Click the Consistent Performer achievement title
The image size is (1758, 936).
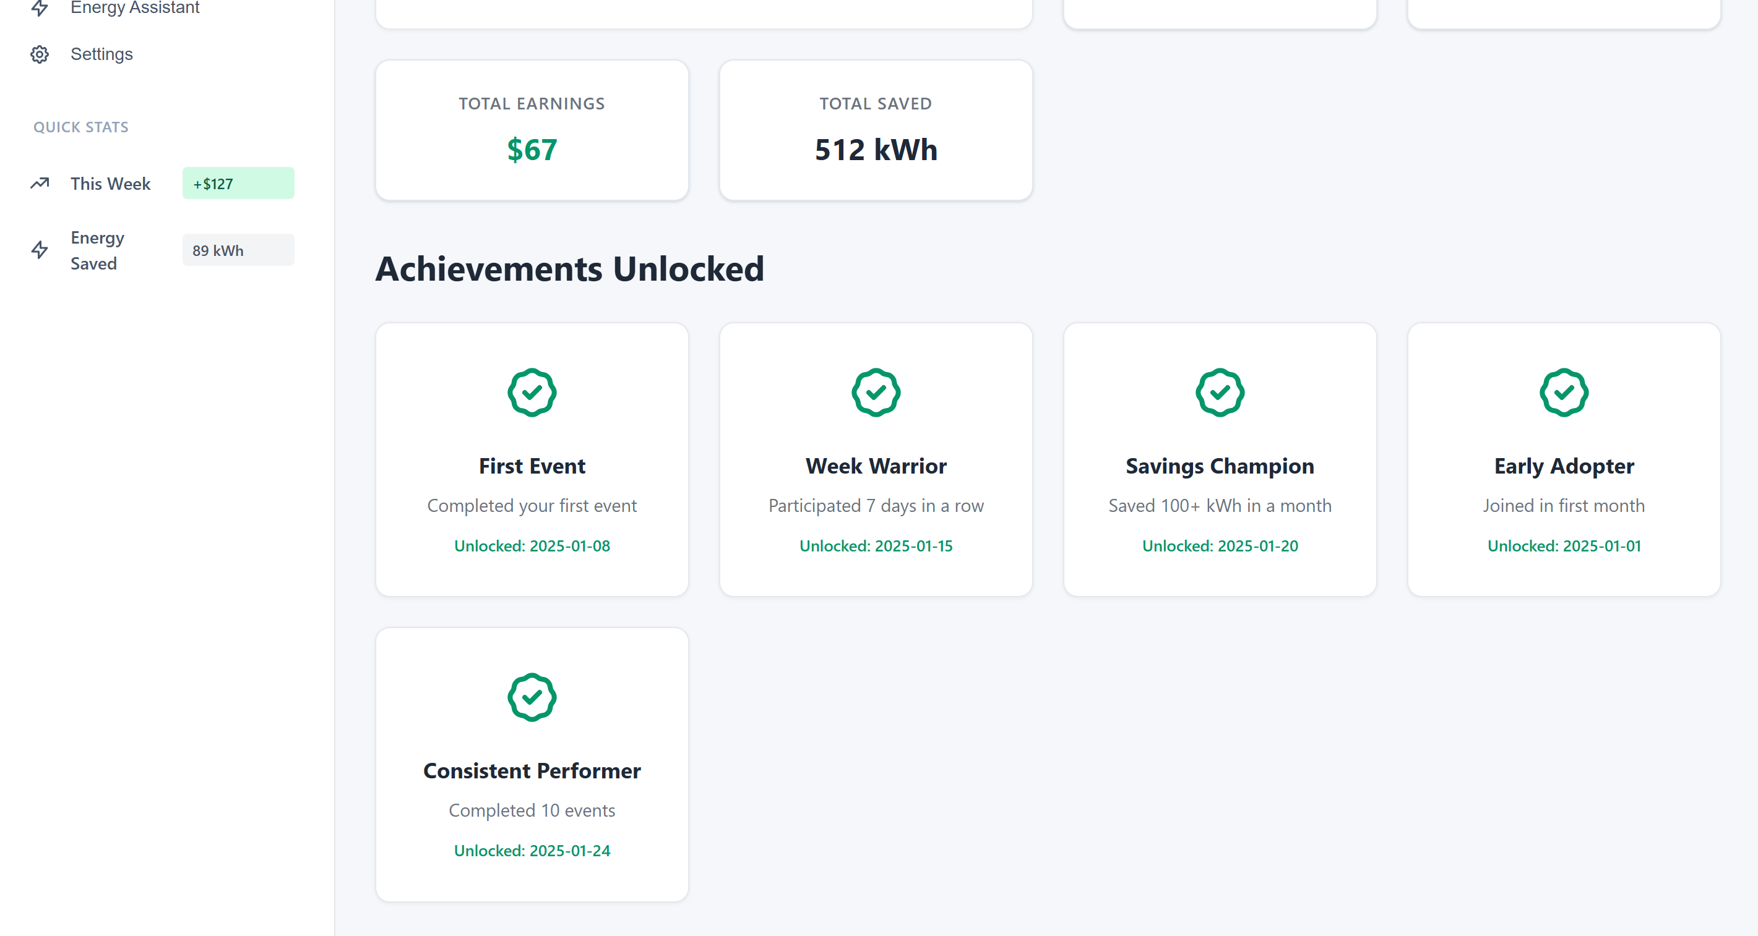click(x=532, y=771)
